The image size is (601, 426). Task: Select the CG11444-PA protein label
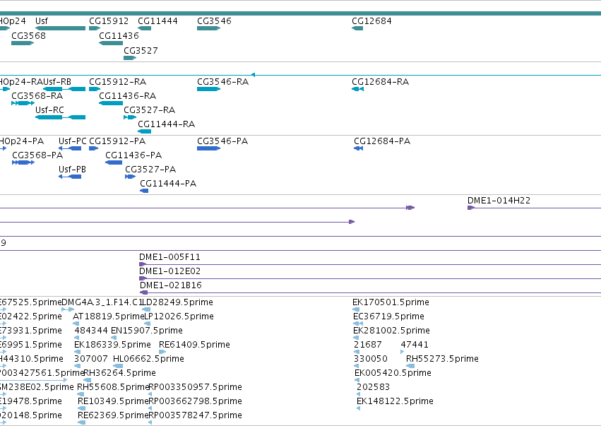(x=168, y=184)
